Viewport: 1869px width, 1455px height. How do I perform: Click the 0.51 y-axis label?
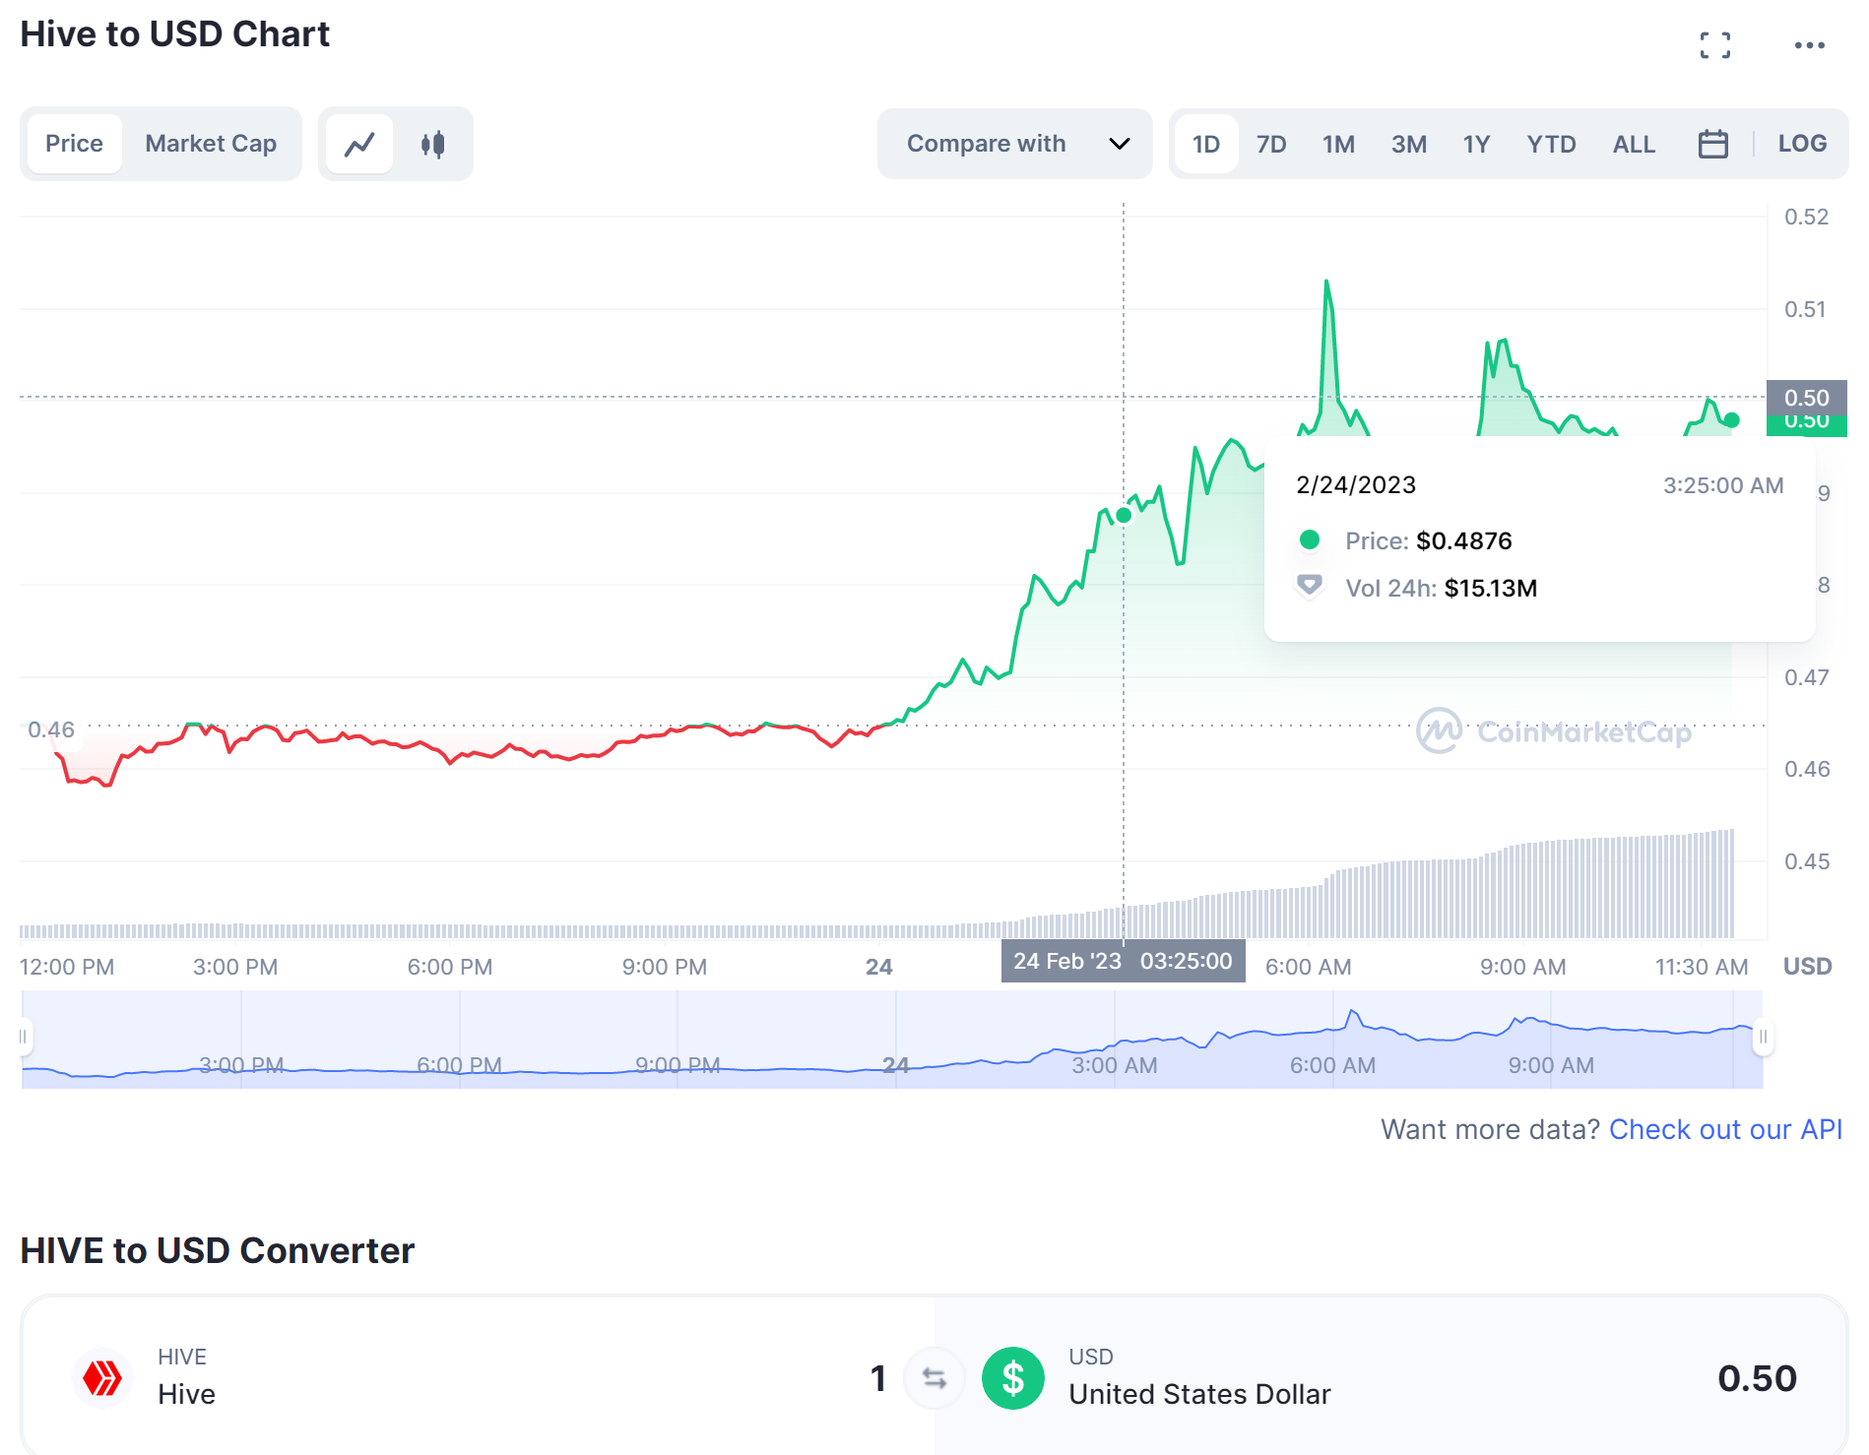[1806, 309]
